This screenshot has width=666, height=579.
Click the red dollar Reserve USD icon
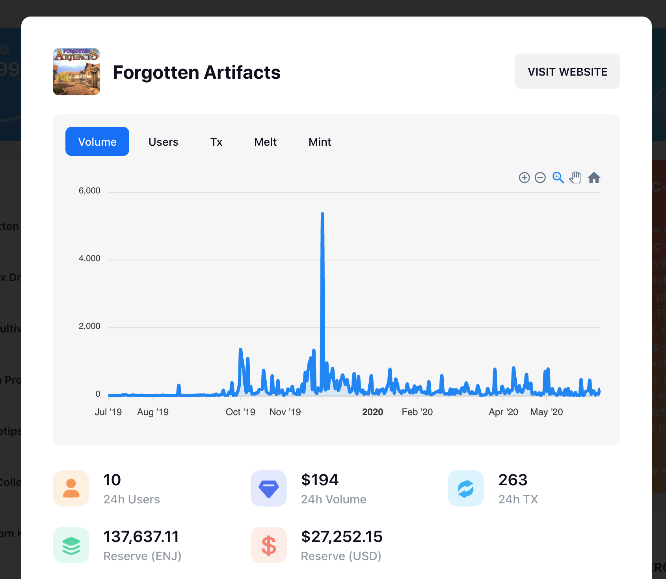click(x=268, y=545)
